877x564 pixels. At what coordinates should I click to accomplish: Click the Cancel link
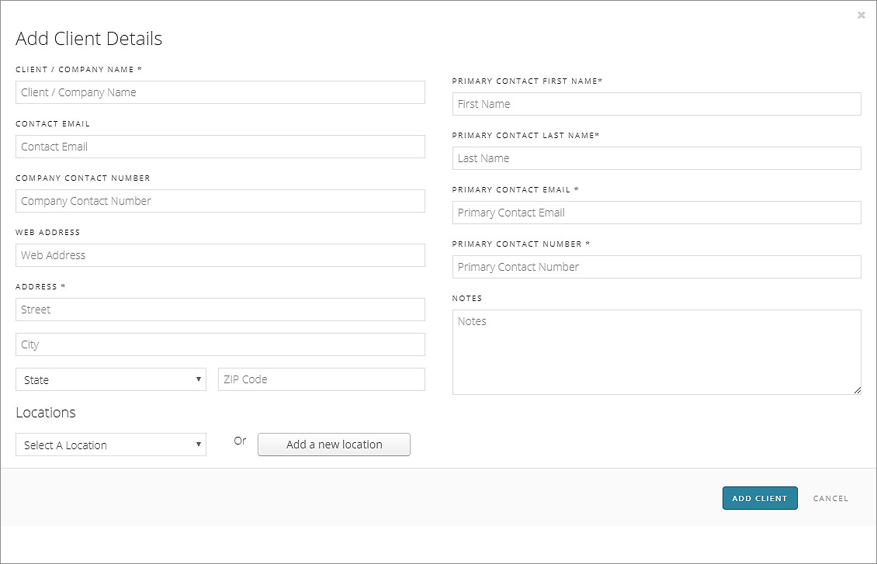pyautogui.click(x=830, y=498)
